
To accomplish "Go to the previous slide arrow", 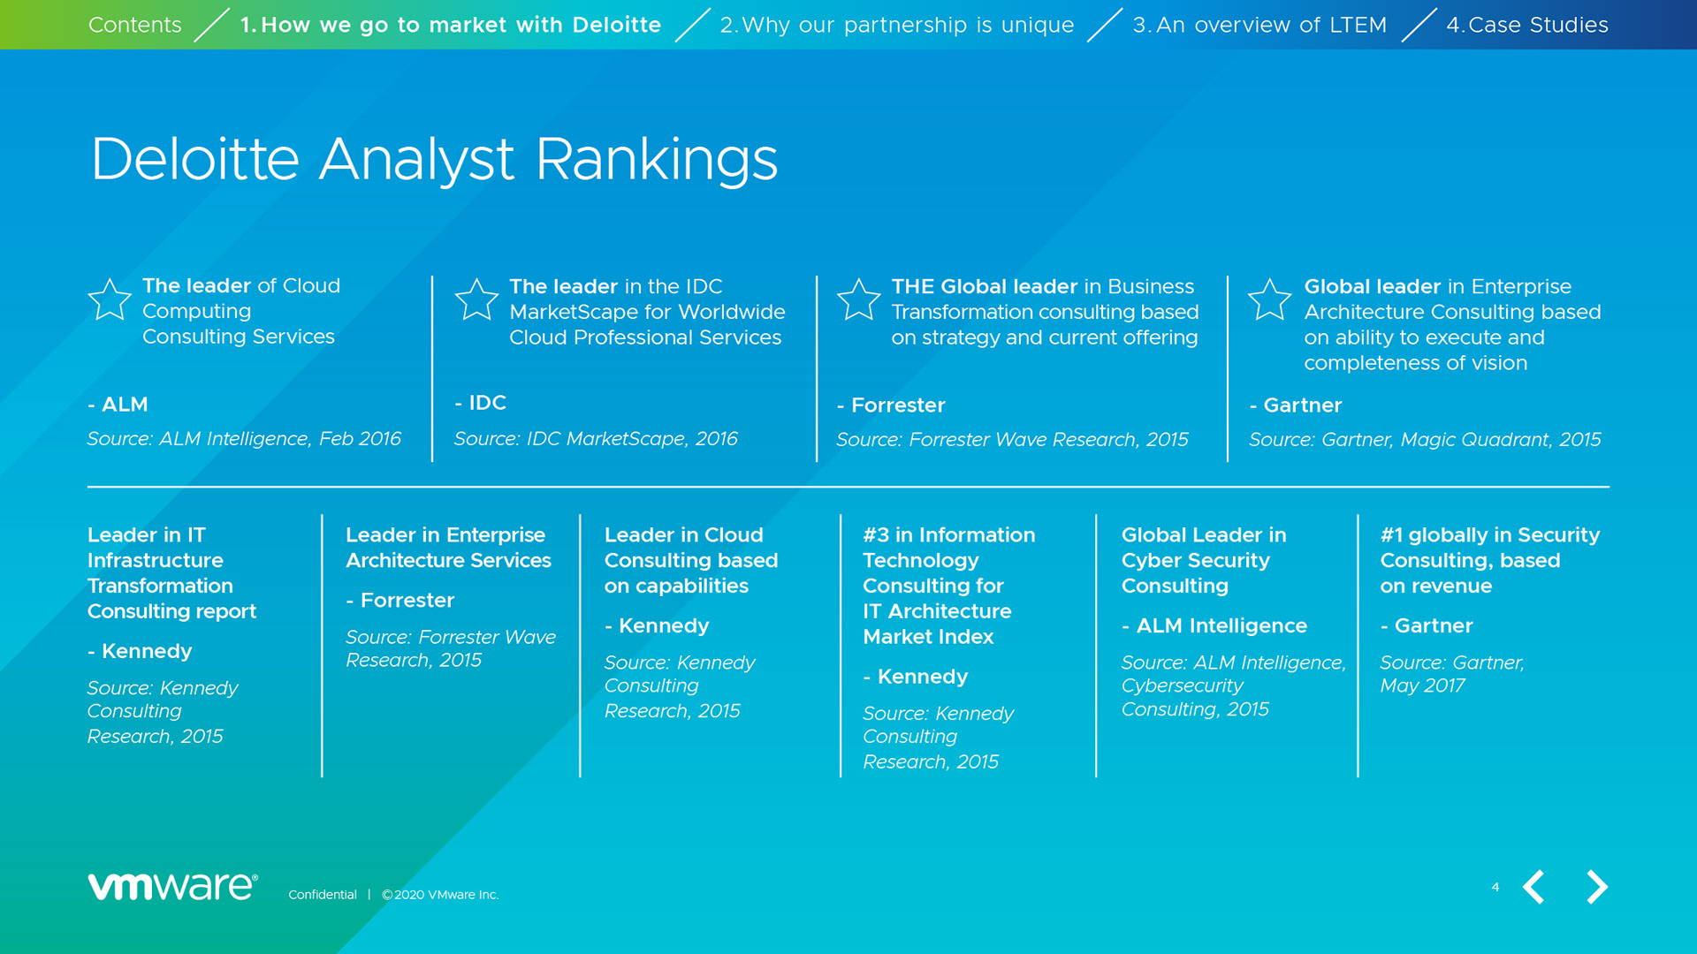I will [1533, 887].
